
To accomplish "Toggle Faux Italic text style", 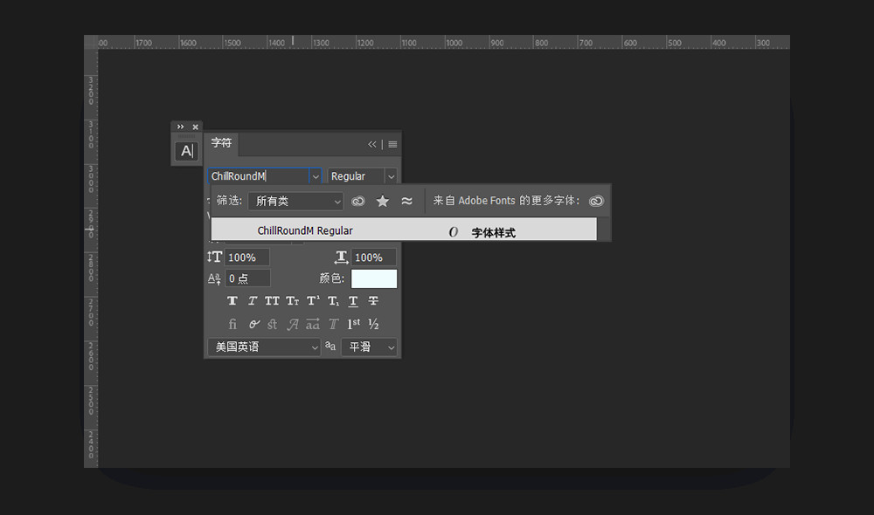I will point(253,300).
